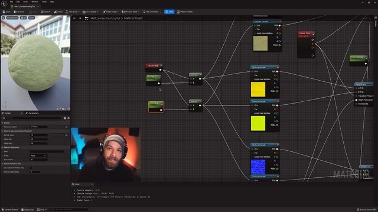
Task: Click the Slider Min field
Action: pyautogui.click(x=38, y=139)
